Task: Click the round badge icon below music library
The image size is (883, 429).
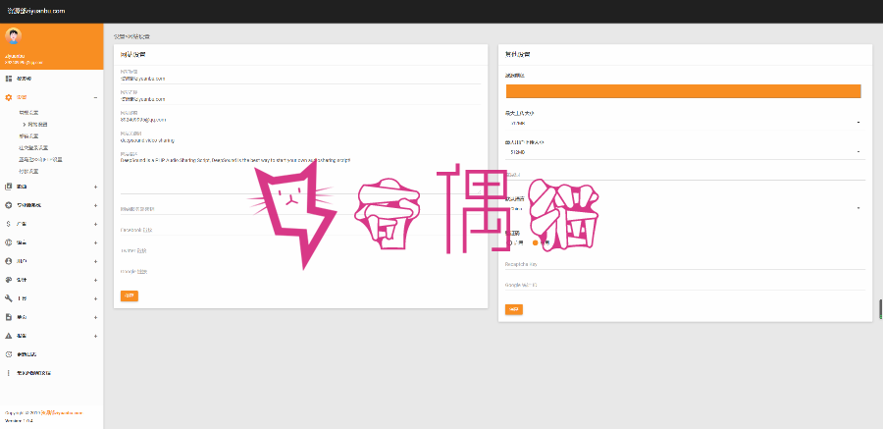Action: (9, 205)
